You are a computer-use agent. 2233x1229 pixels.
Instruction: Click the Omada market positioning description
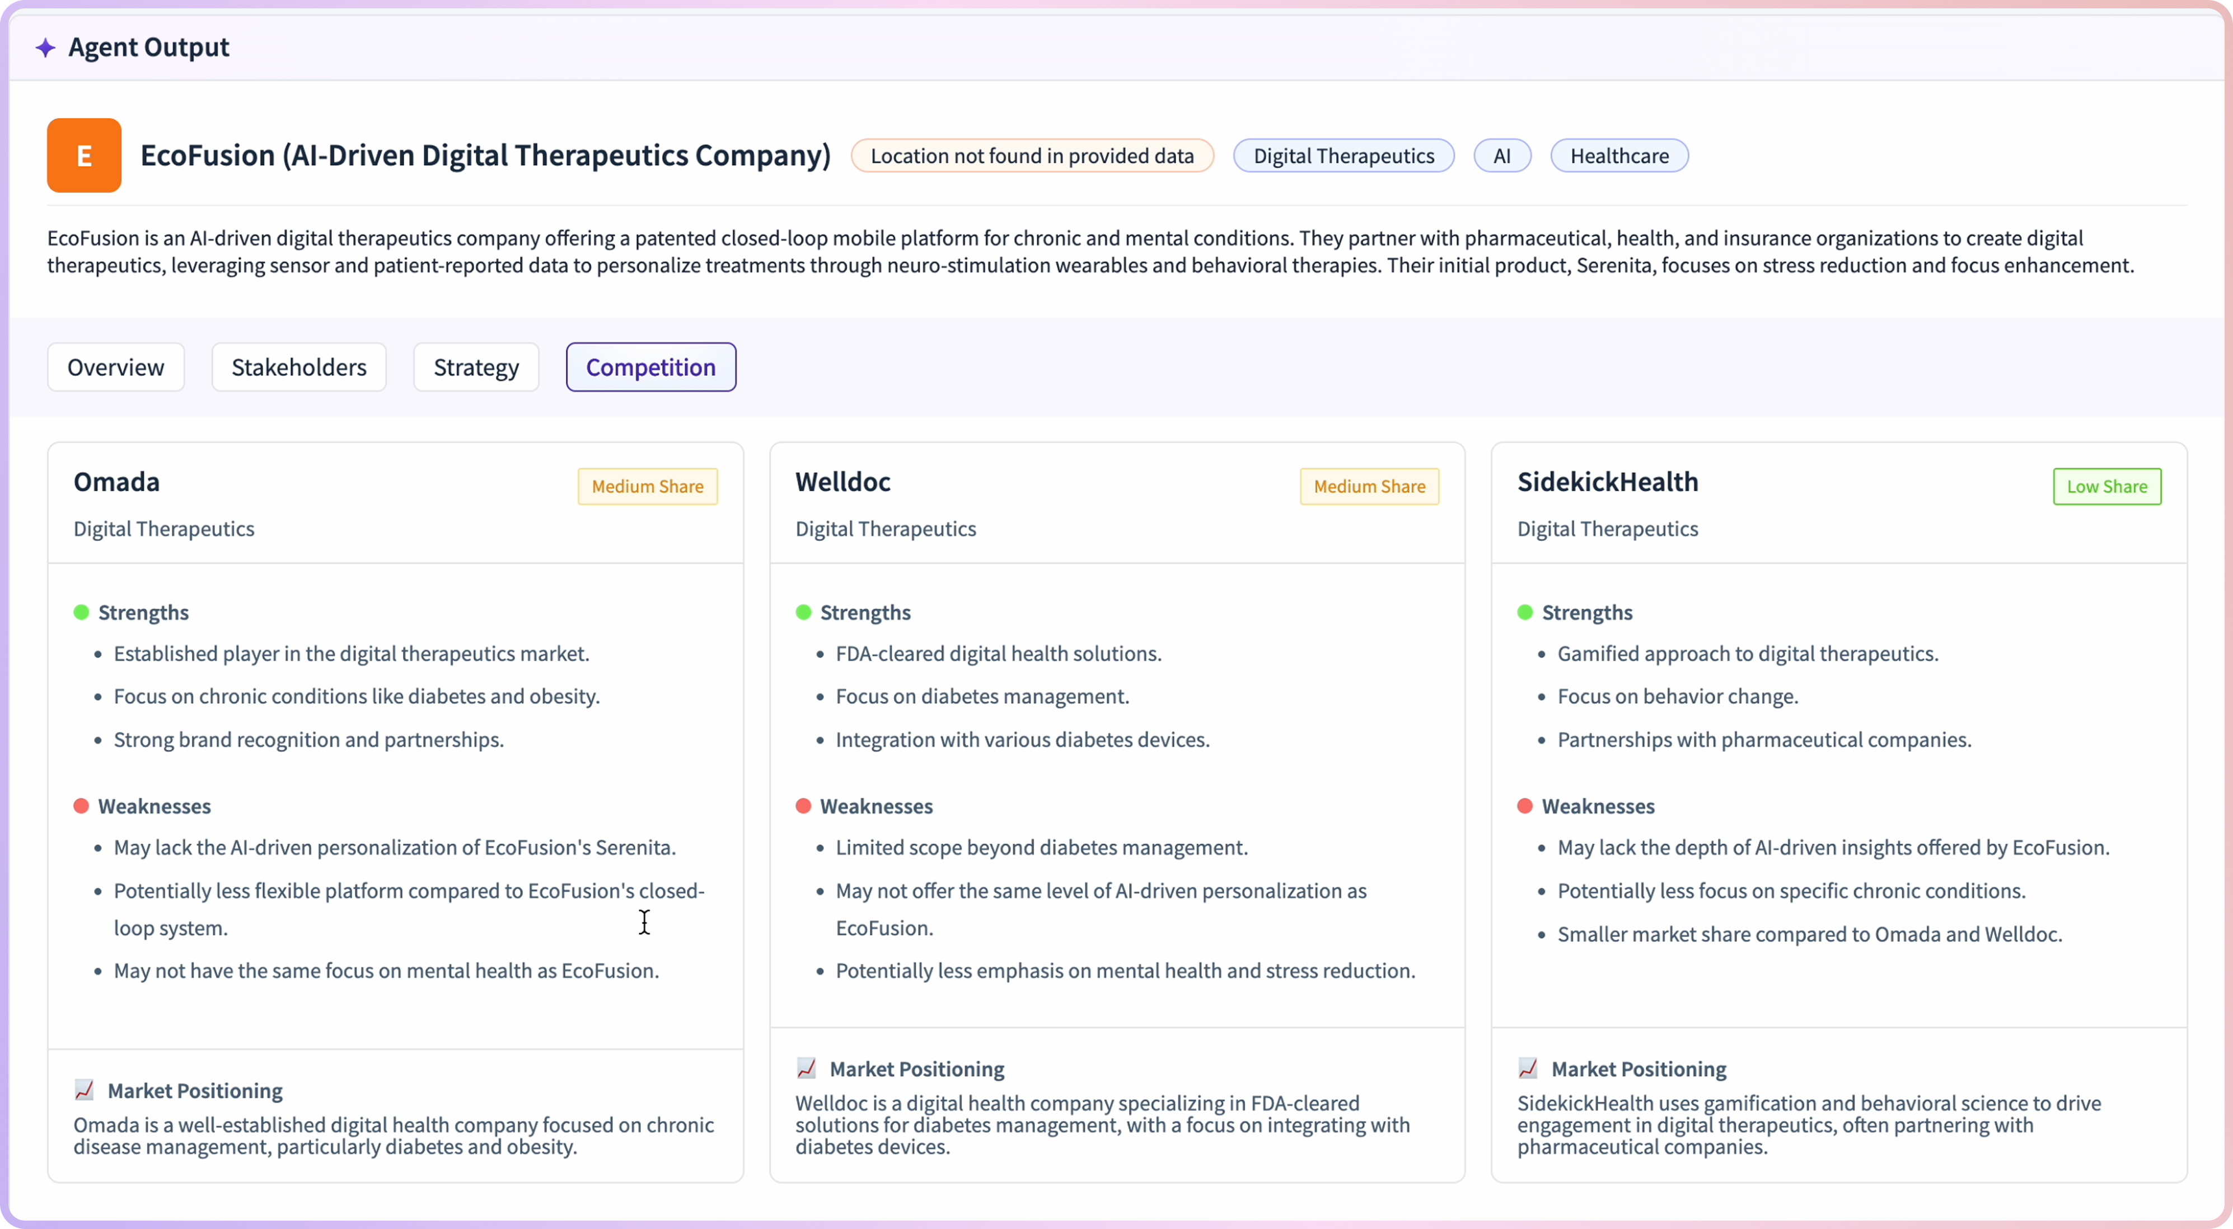(x=394, y=1136)
